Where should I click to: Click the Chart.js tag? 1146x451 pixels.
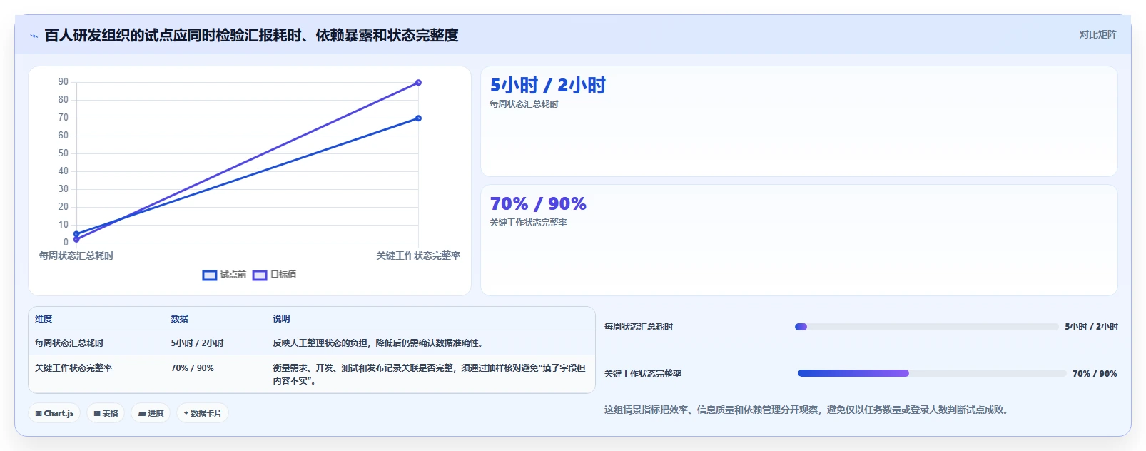(54, 413)
